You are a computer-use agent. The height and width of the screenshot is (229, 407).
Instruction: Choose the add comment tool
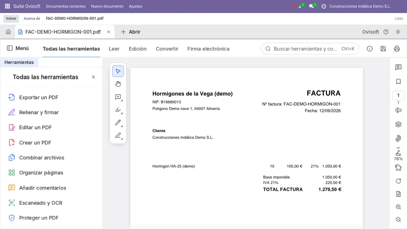[118, 97]
